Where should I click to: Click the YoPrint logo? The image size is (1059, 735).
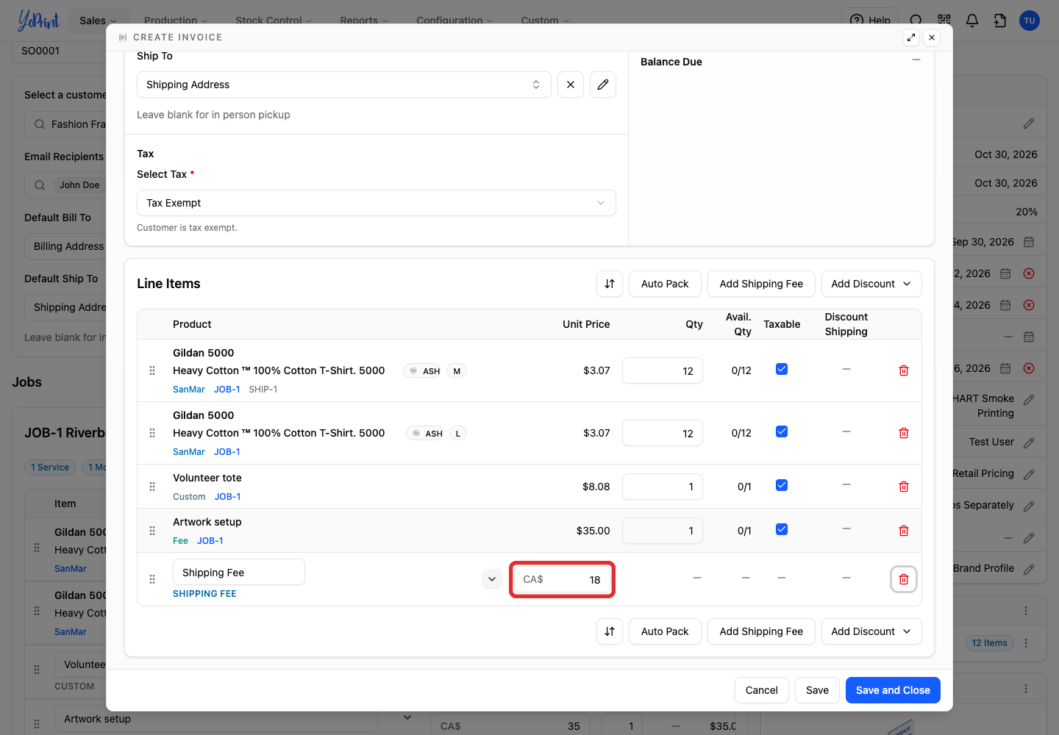[x=38, y=21]
